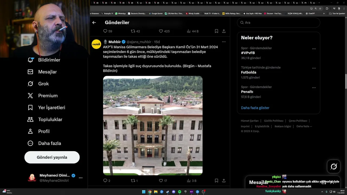Screen dimensions: 347x195
Task: Open the Tüm Yer İşaretleri folder
Action: point(337,13)
